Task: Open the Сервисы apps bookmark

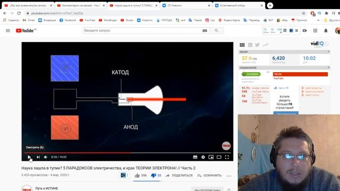Action: [x=11, y=20]
